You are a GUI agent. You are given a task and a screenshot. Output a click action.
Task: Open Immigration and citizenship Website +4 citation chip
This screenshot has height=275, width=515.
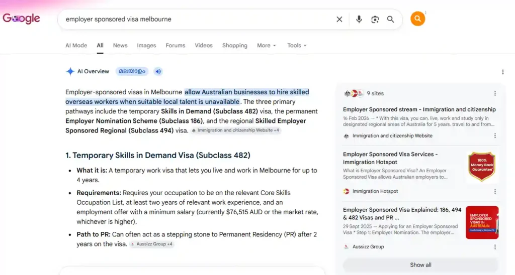pyautogui.click(x=235, y=130)
